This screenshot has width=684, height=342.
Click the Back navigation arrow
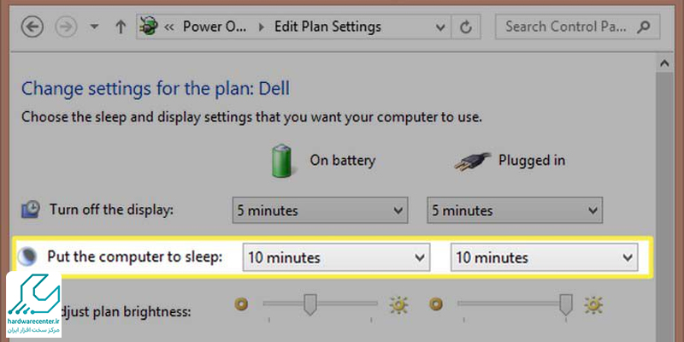[32, 27]
